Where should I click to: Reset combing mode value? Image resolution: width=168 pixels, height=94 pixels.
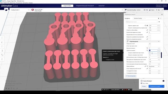(x=147, y=66)
